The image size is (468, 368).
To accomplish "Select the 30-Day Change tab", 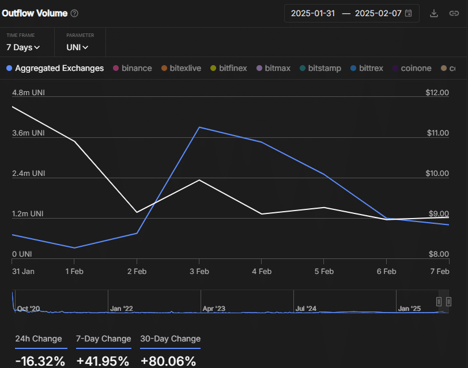I will coord(170,339).
